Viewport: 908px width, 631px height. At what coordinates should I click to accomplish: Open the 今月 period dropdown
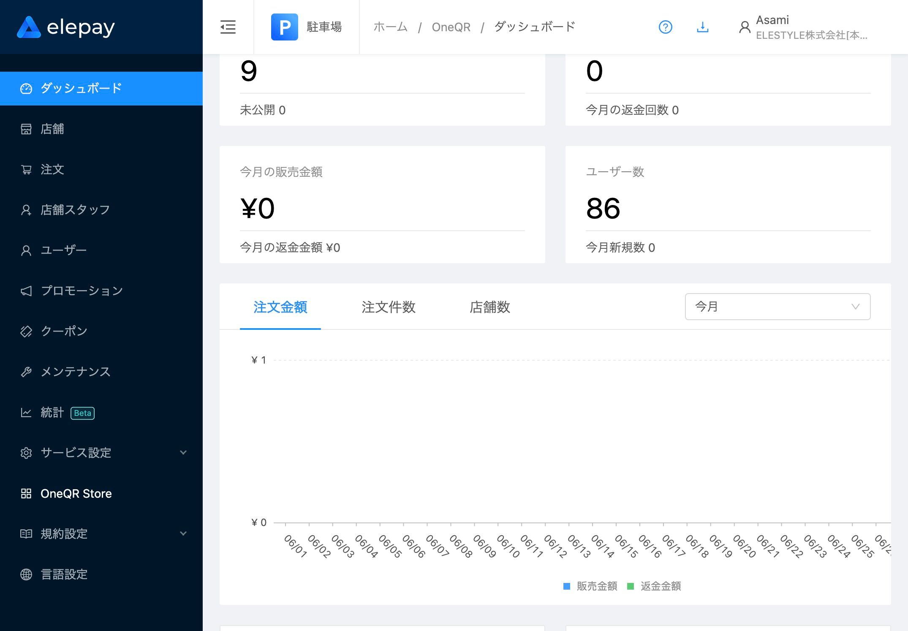tap(777, 307)
